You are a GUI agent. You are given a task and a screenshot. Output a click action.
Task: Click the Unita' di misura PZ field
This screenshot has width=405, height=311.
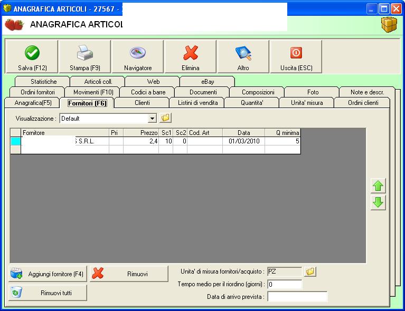[x=285, y=271]
